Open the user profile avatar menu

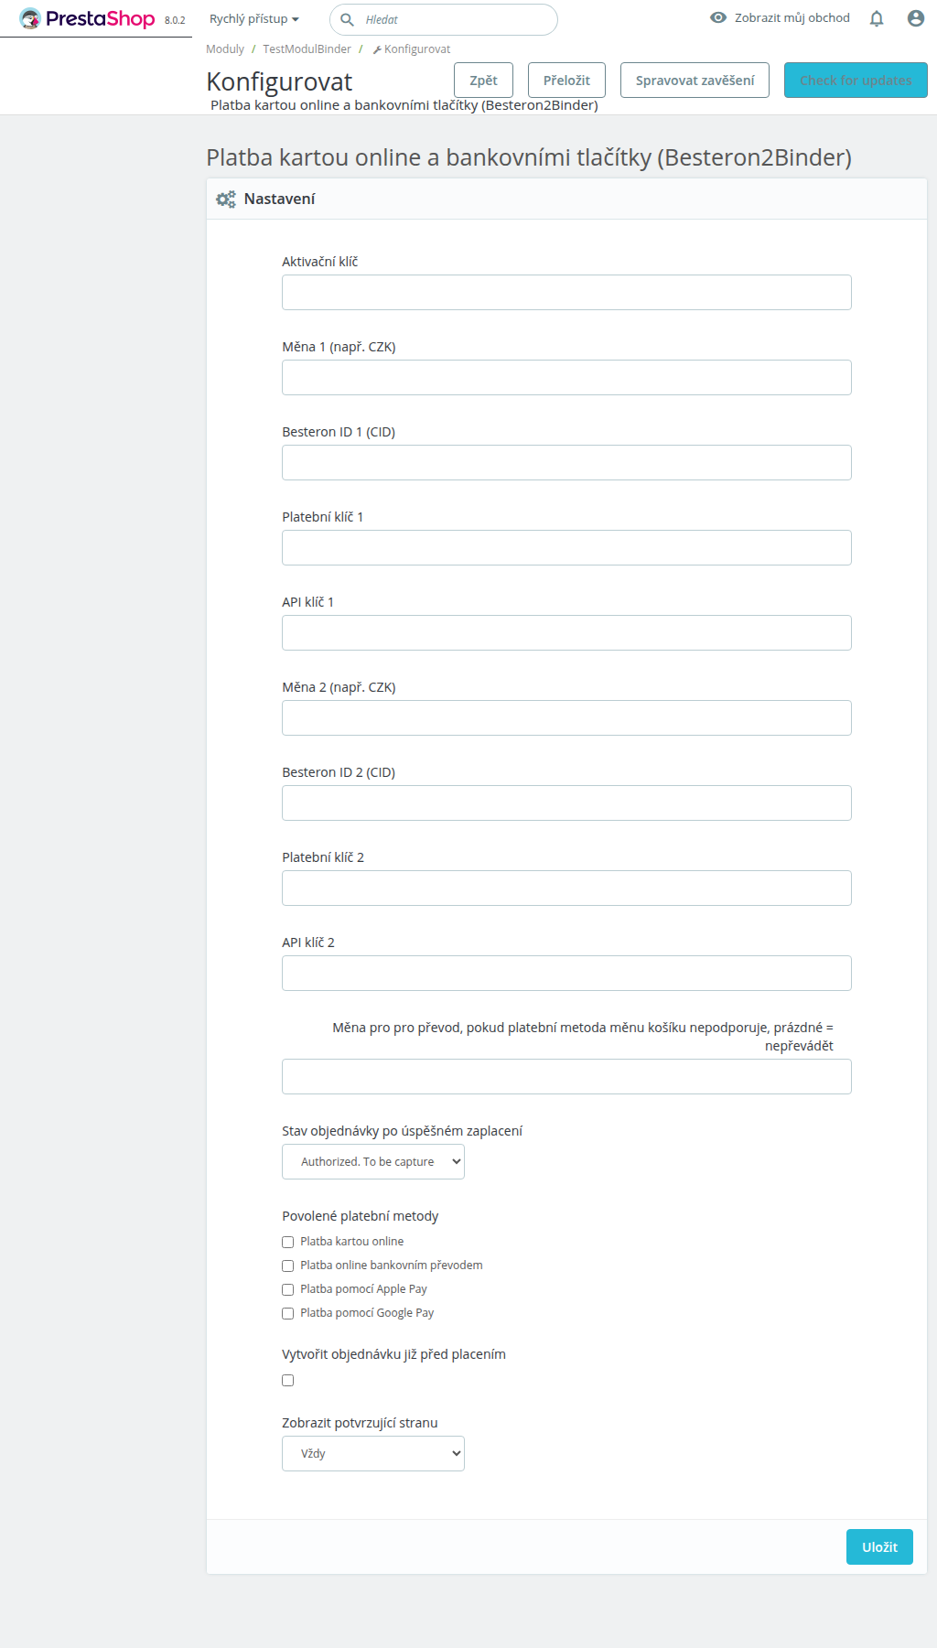point(915,18)
